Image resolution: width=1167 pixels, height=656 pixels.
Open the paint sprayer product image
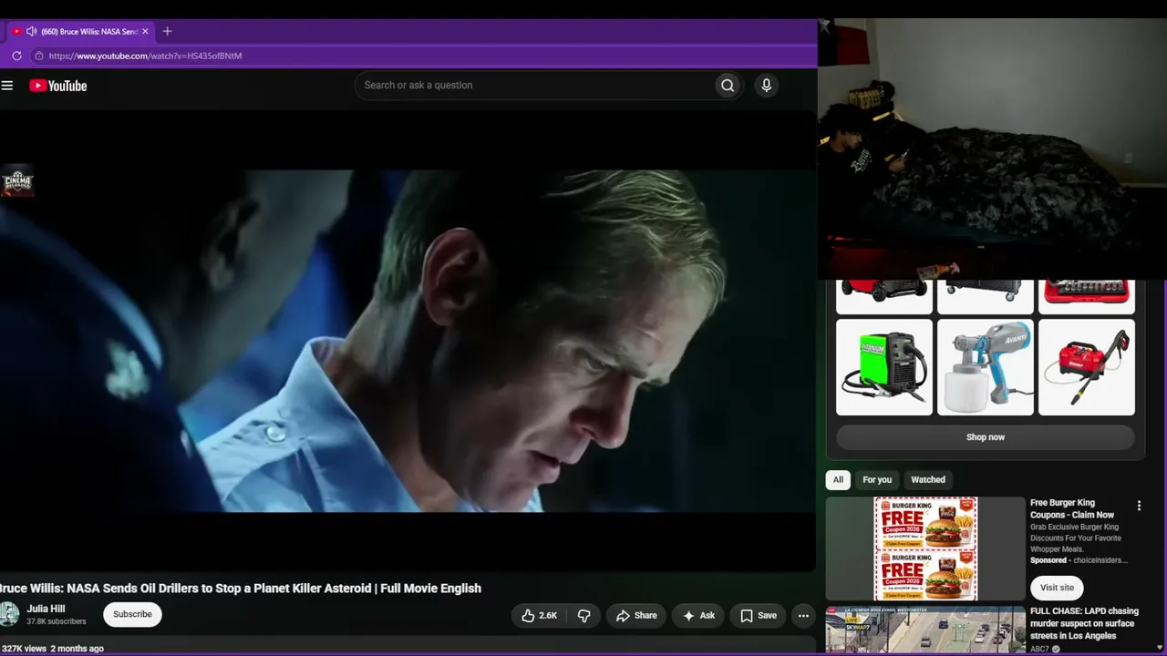tap(986, 367)
